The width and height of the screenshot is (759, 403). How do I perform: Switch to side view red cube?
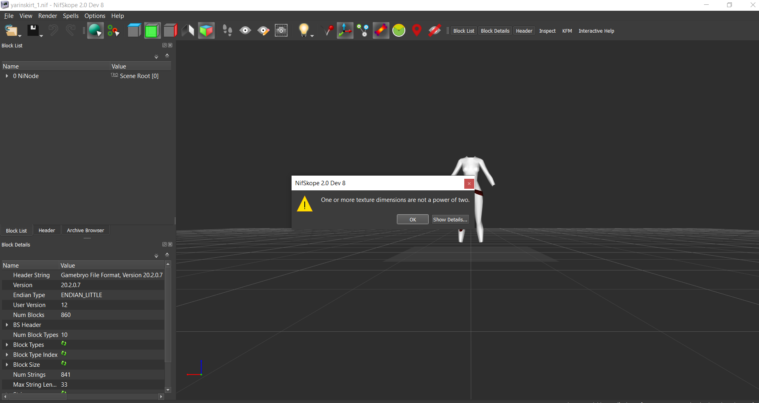[x=170, y=30]
